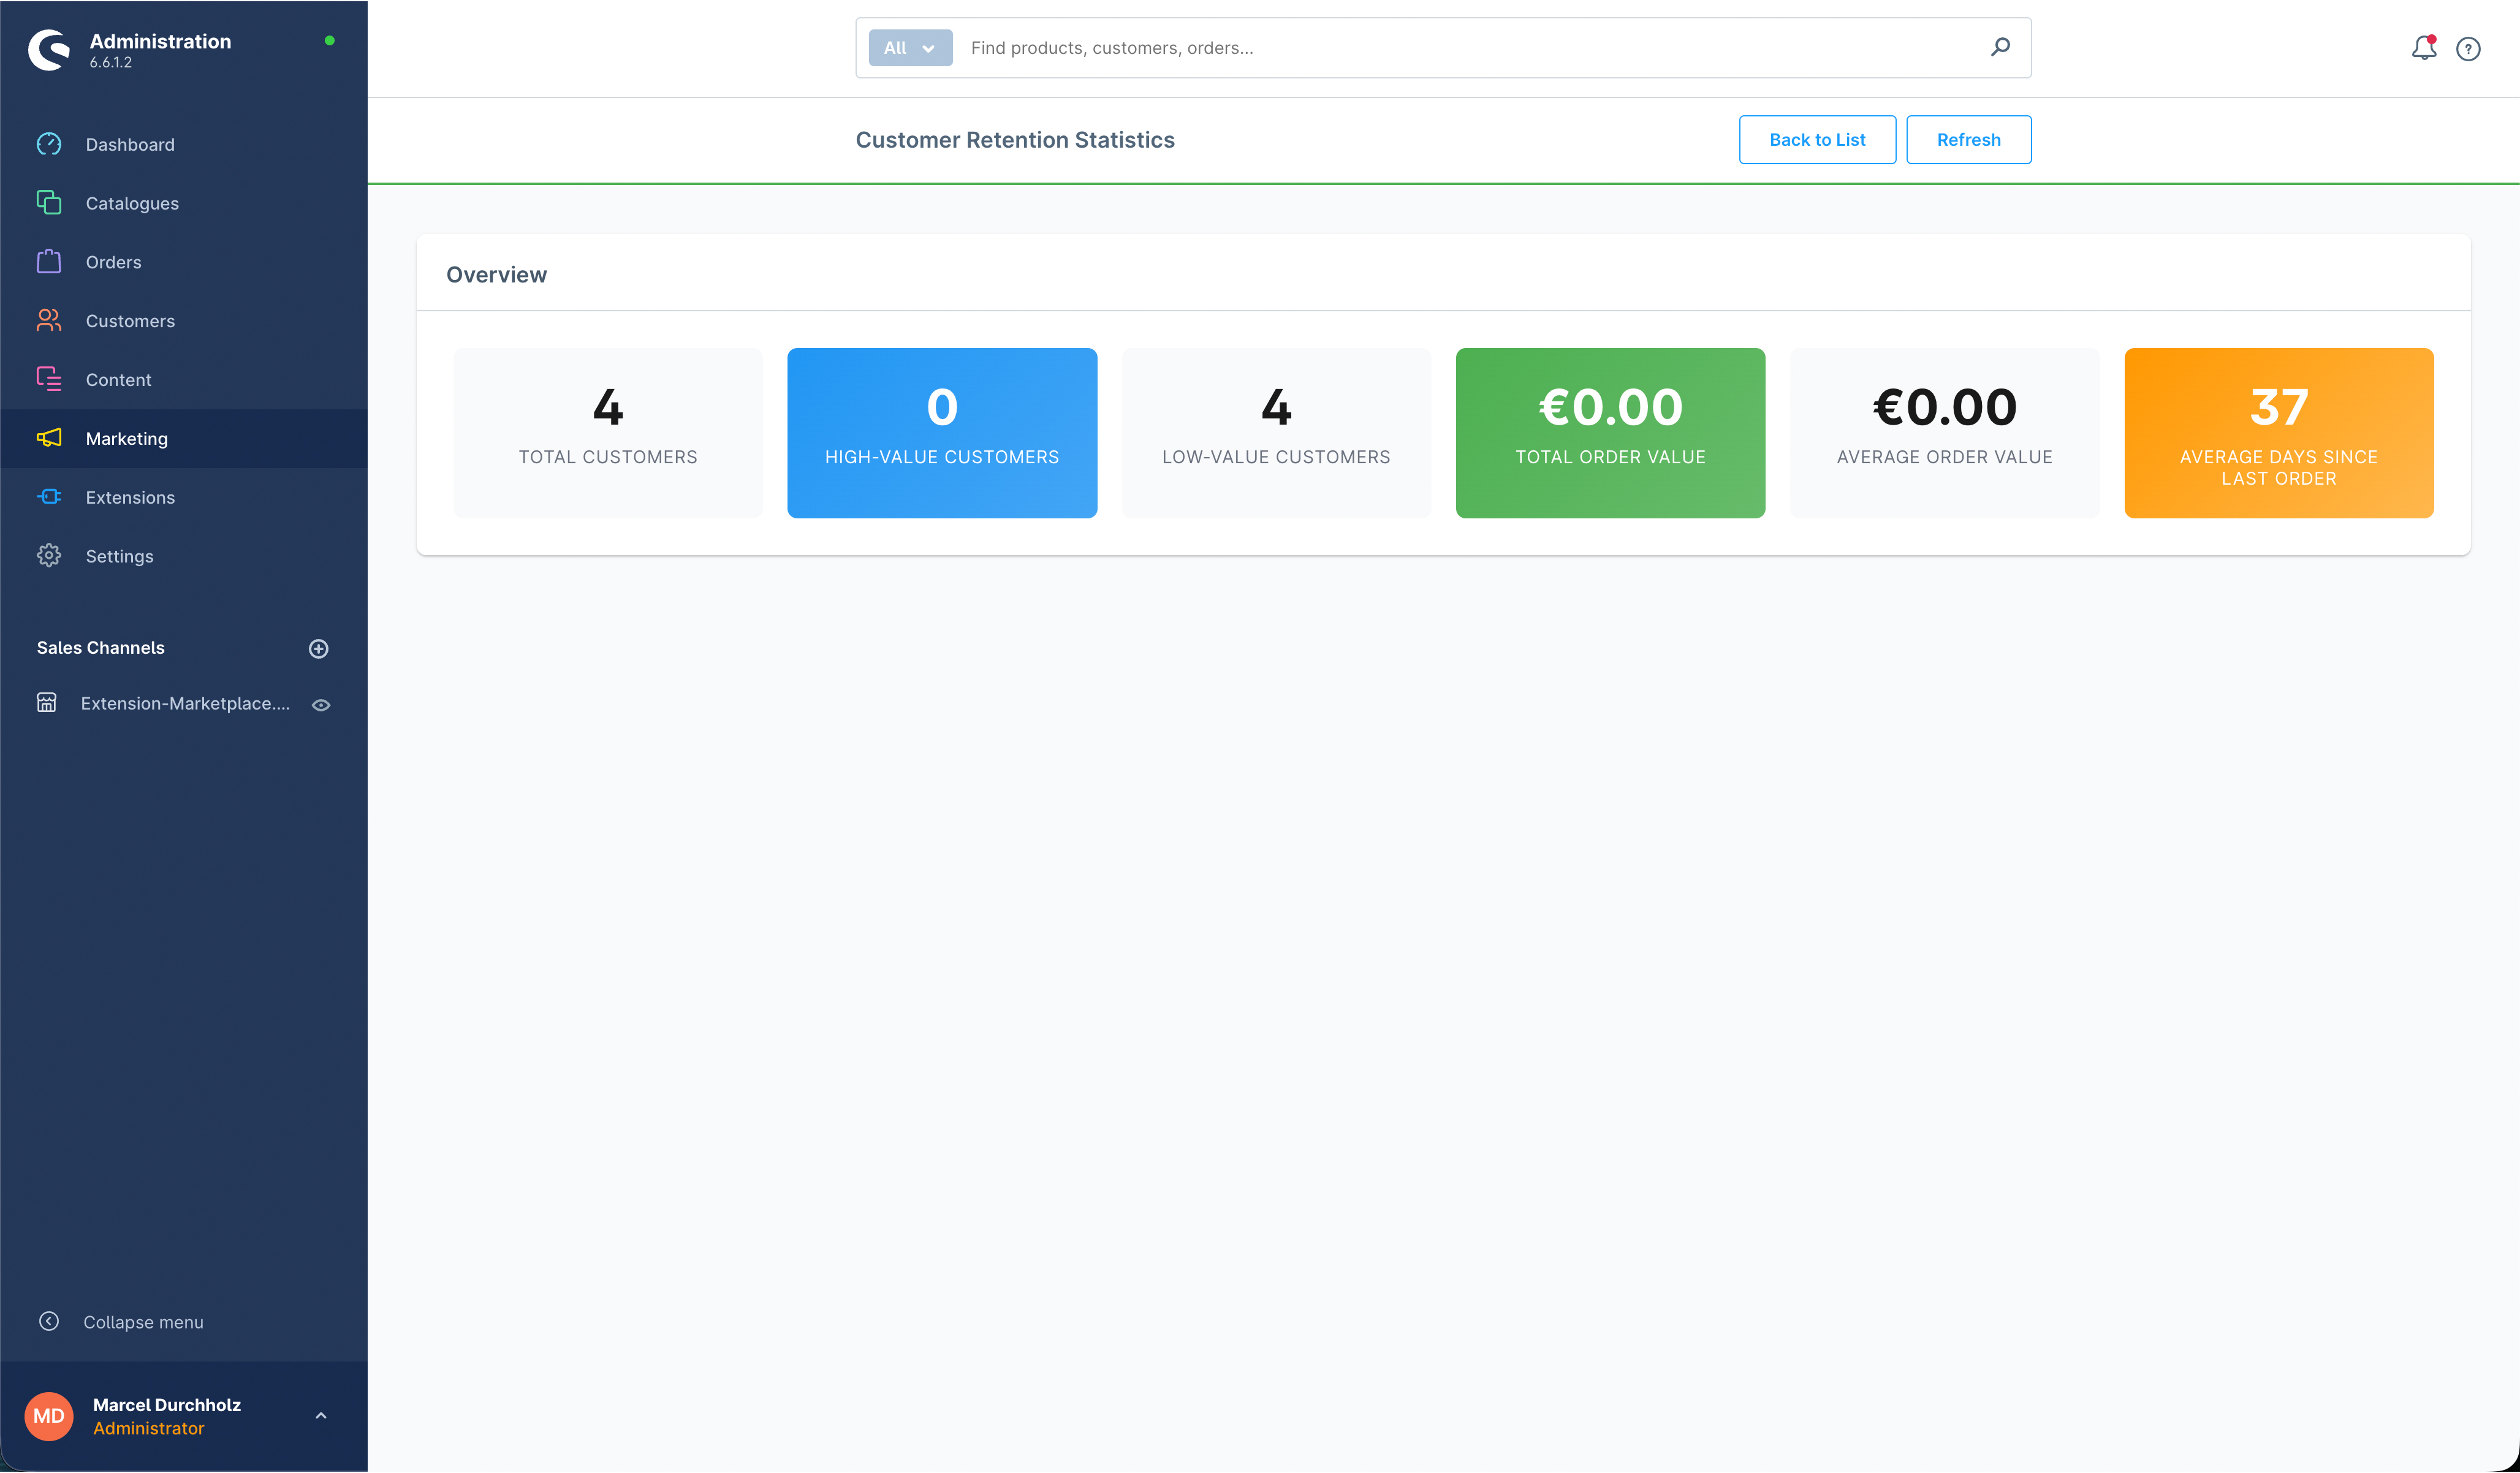This screenshot has width=2520, height=1473.
Task: Click the Customers people icon
Action: tap(48, 321)
